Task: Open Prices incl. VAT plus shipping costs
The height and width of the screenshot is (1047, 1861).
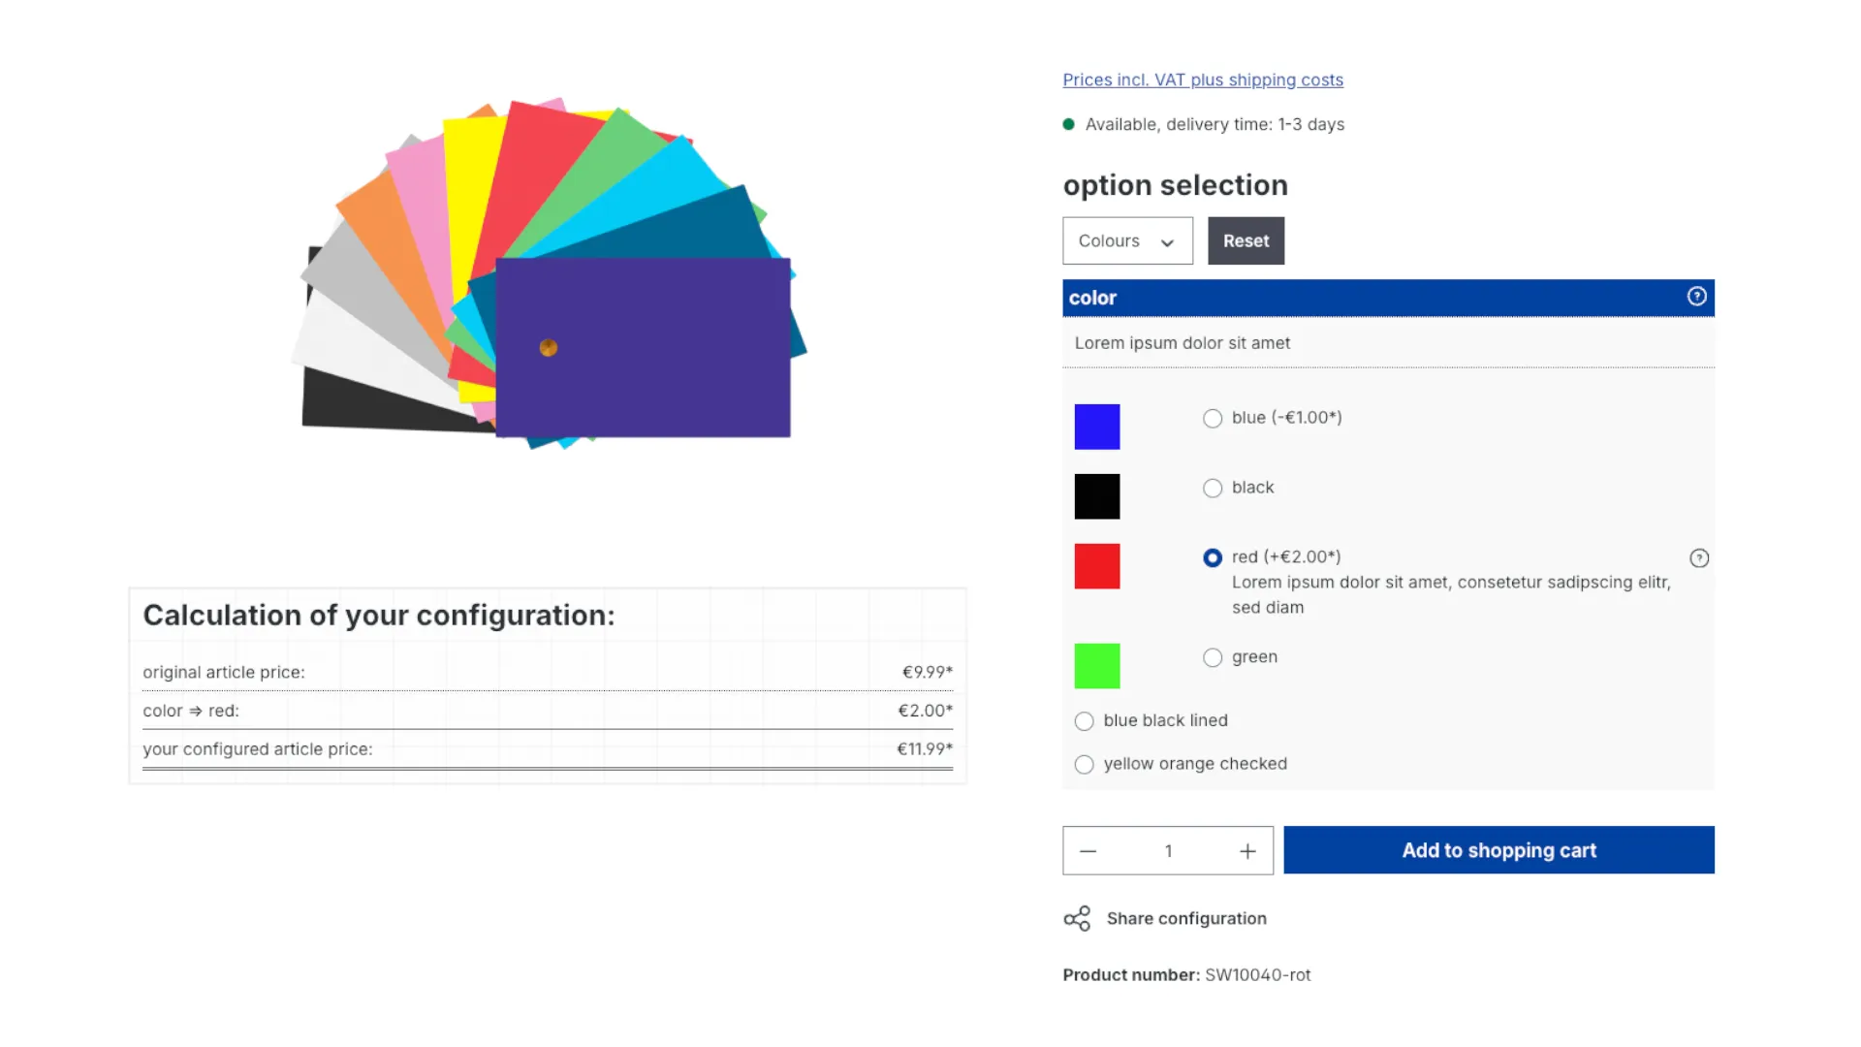Action: pos(1203,79)
